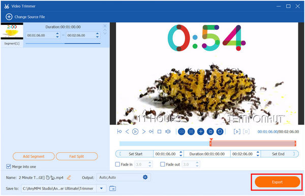Click the right trim handle on timeline
This screenshot has width=305, height=196.
point(295,144)
